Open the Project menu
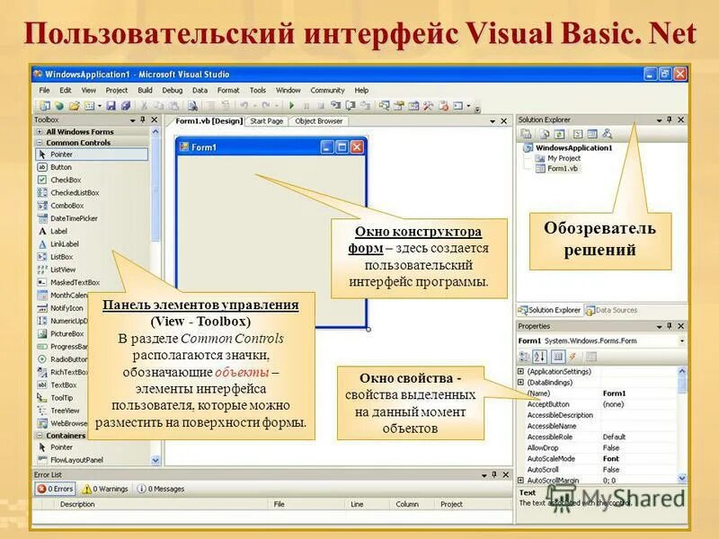Screen dimensions: 719x539 pos(117,91)
